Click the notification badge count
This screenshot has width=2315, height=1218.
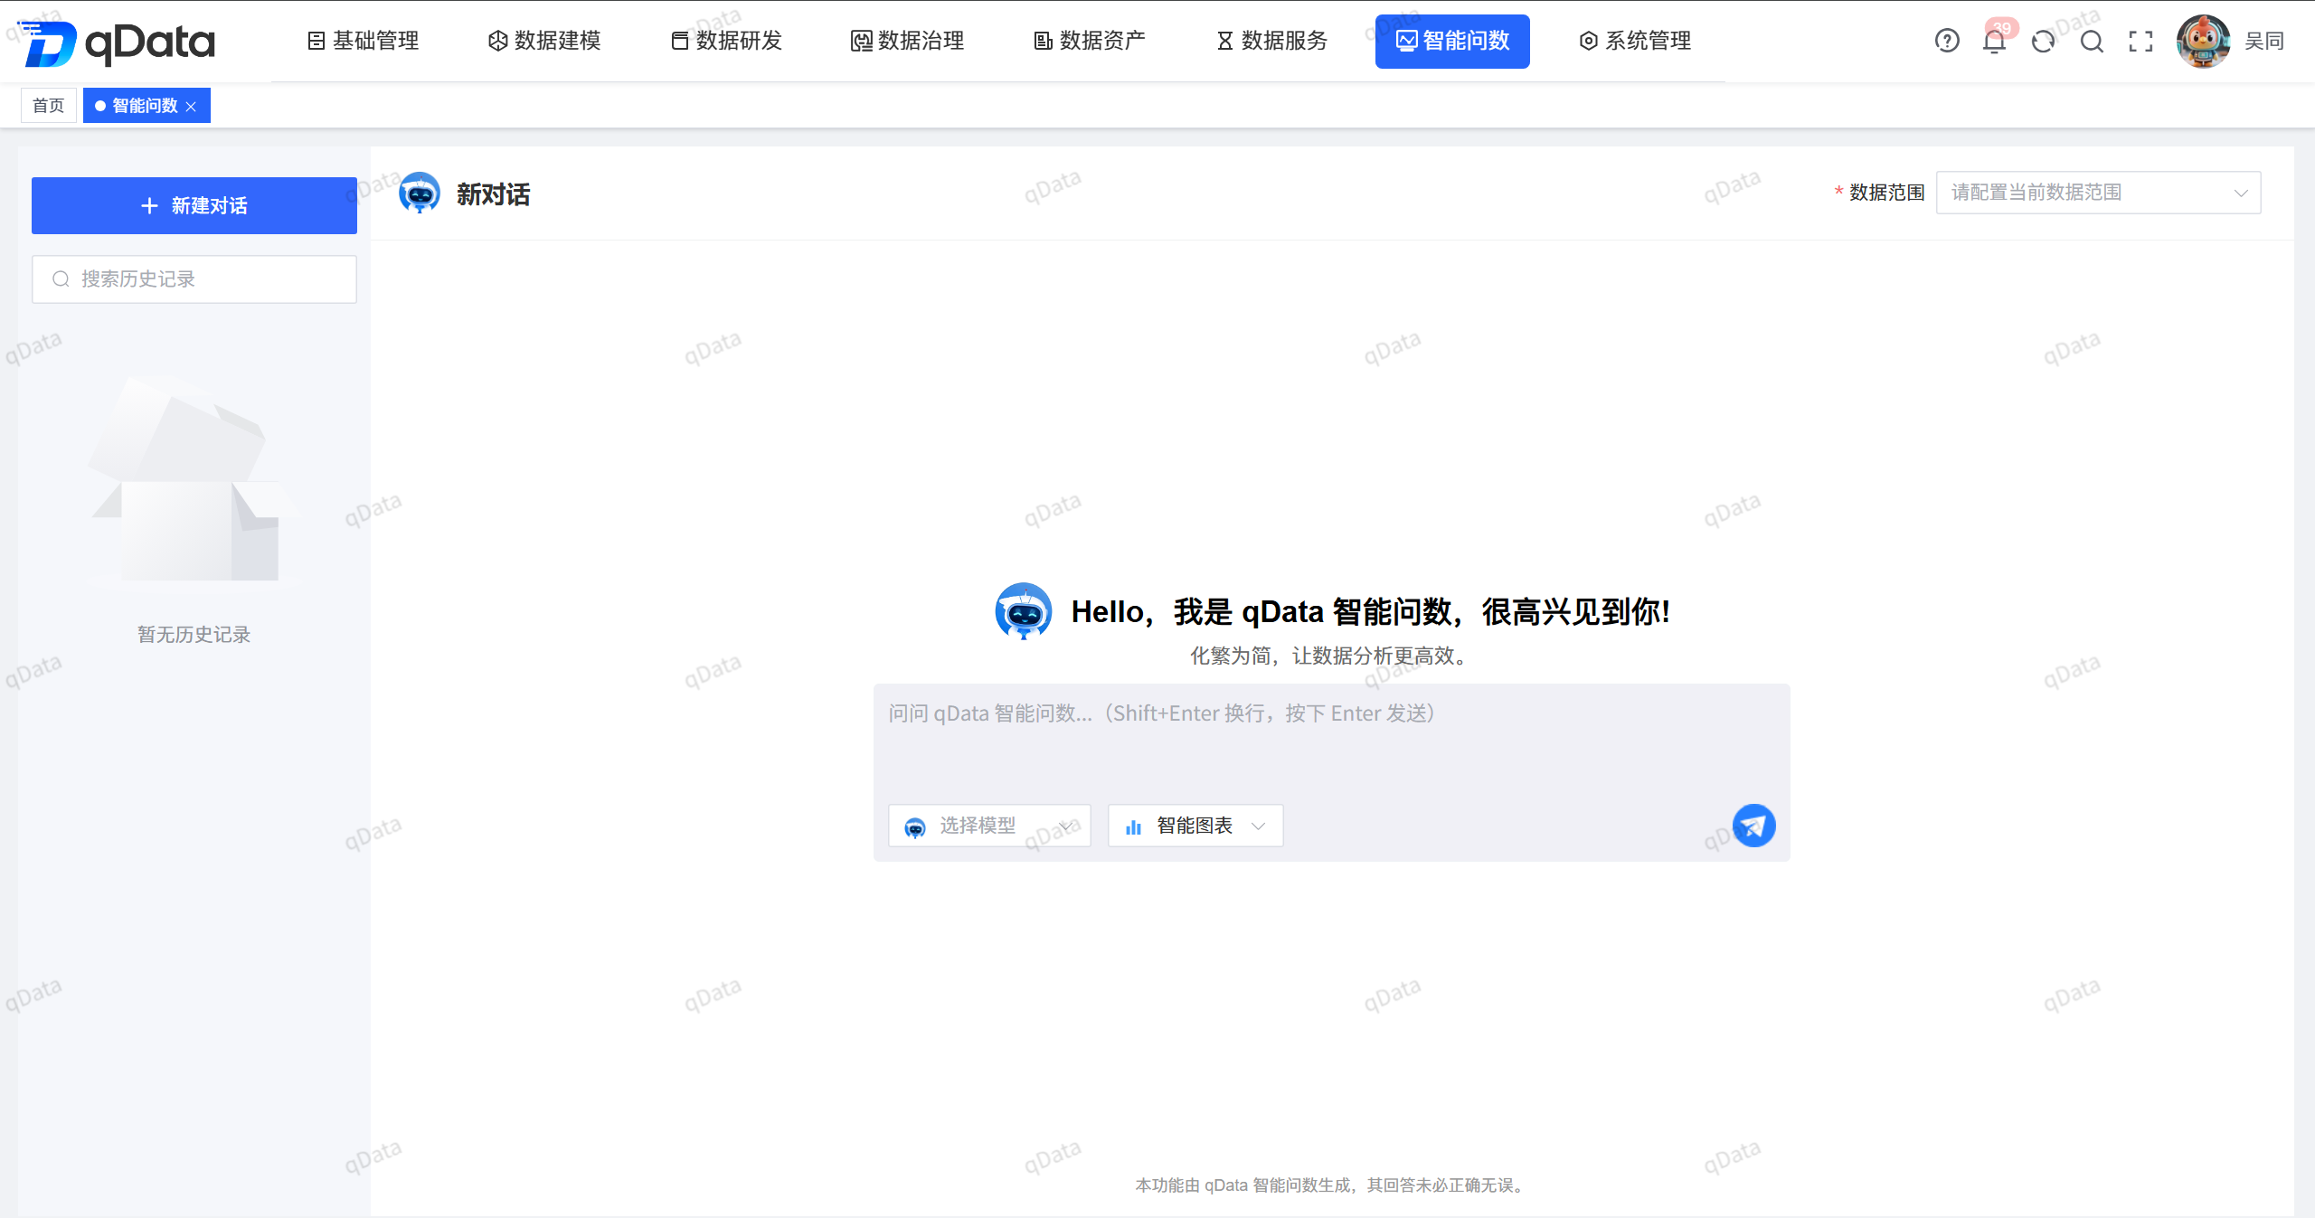(2002, 28)
